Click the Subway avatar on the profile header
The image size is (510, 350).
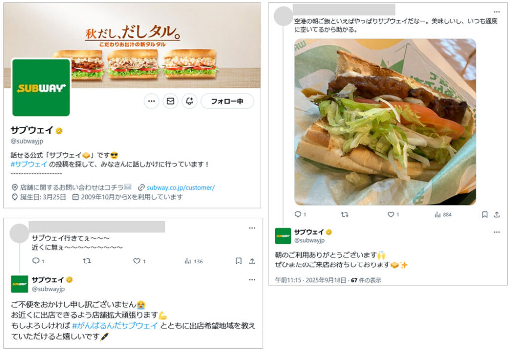click(x=41, y=87)
